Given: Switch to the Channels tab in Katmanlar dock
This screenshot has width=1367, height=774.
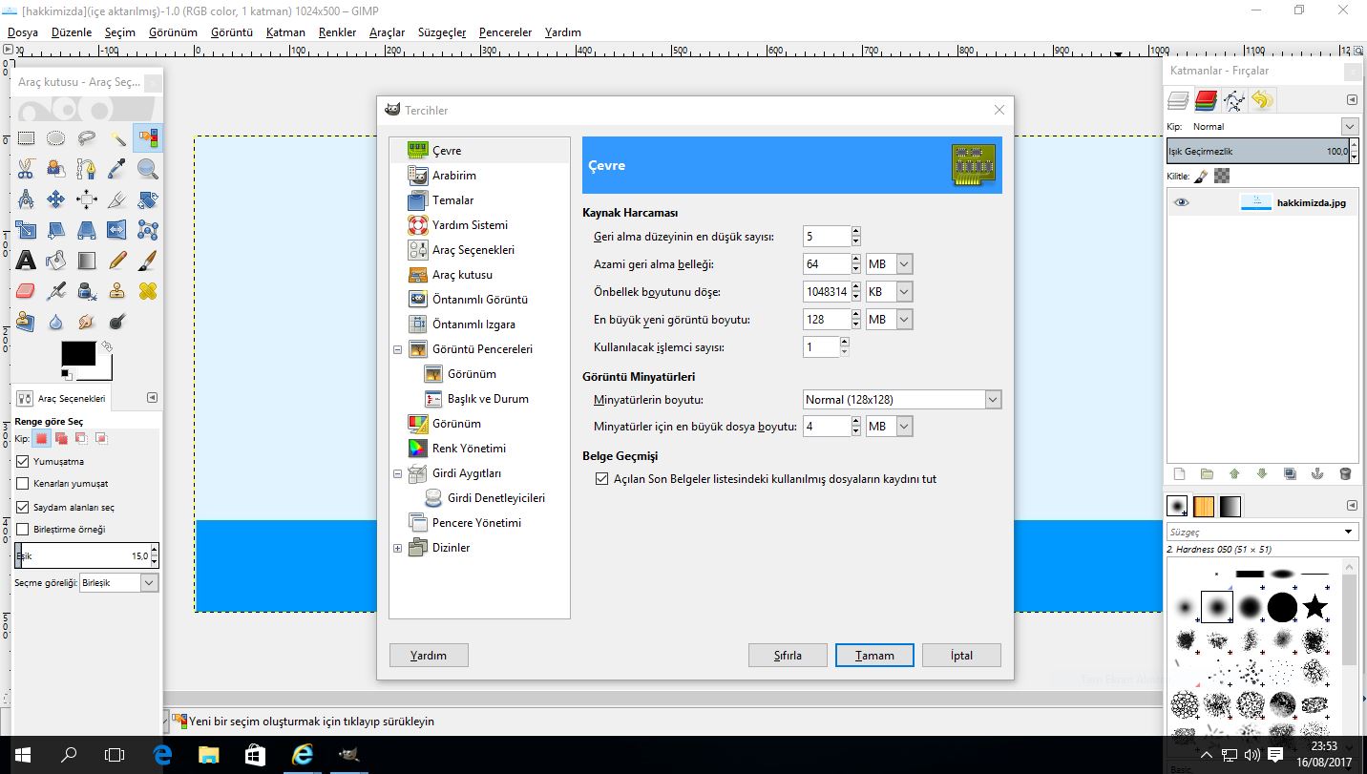Looking at the screenshot, I should click(1207, 100).
